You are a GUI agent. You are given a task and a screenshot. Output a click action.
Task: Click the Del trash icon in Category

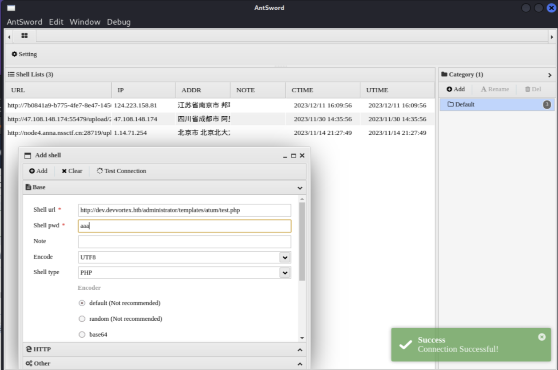[x=527, y=89]
